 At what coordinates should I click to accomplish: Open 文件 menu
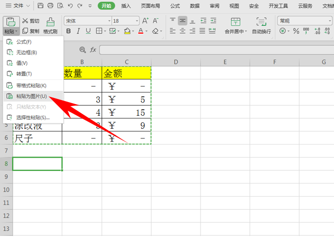tap(18, 6)
